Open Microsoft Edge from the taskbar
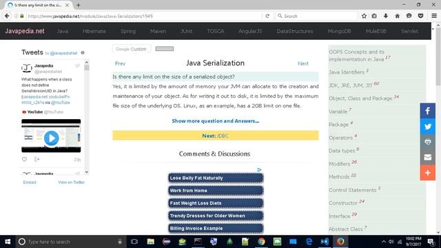This screenshot has width=441, height=248. (309, 242)
